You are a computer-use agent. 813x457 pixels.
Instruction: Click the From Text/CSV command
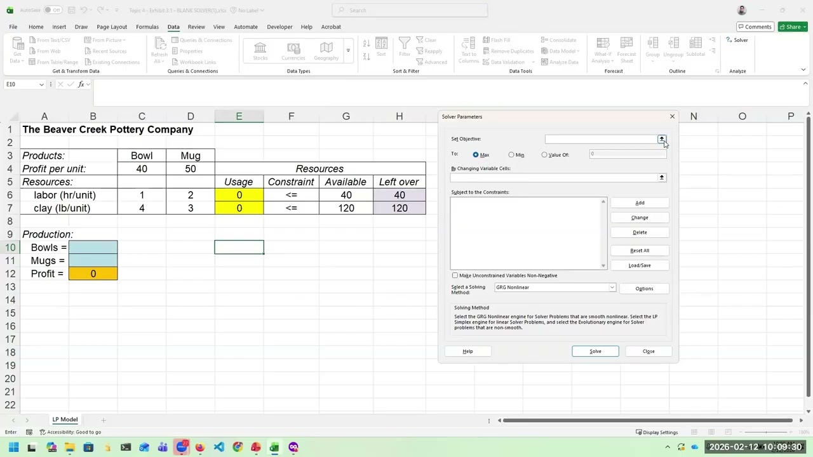(50, 40)
